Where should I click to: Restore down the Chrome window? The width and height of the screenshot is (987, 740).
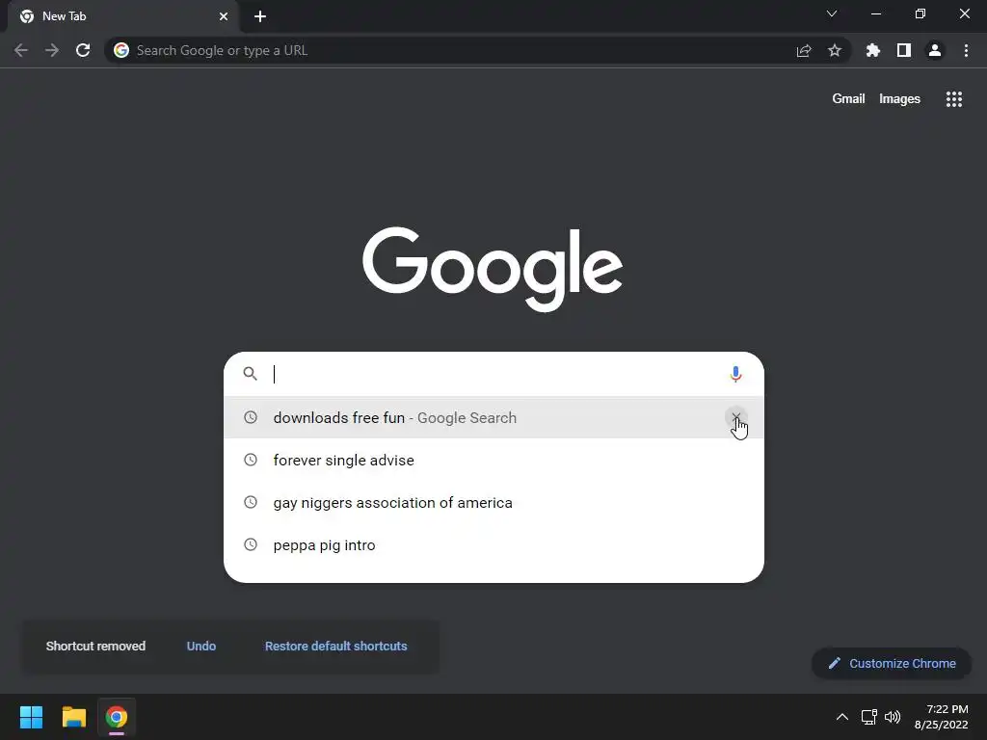(x=920, y=13)
